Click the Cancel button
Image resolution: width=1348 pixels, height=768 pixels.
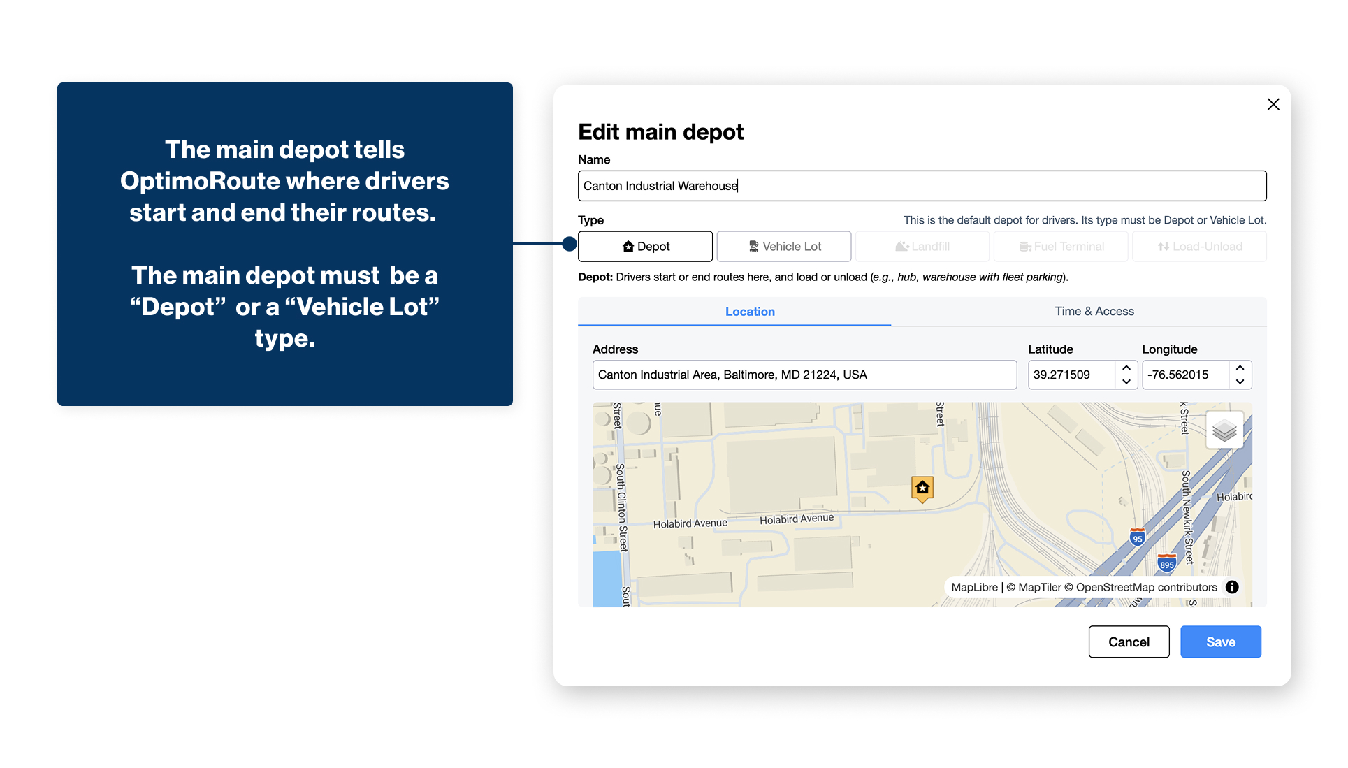[x=1129, y=642]
